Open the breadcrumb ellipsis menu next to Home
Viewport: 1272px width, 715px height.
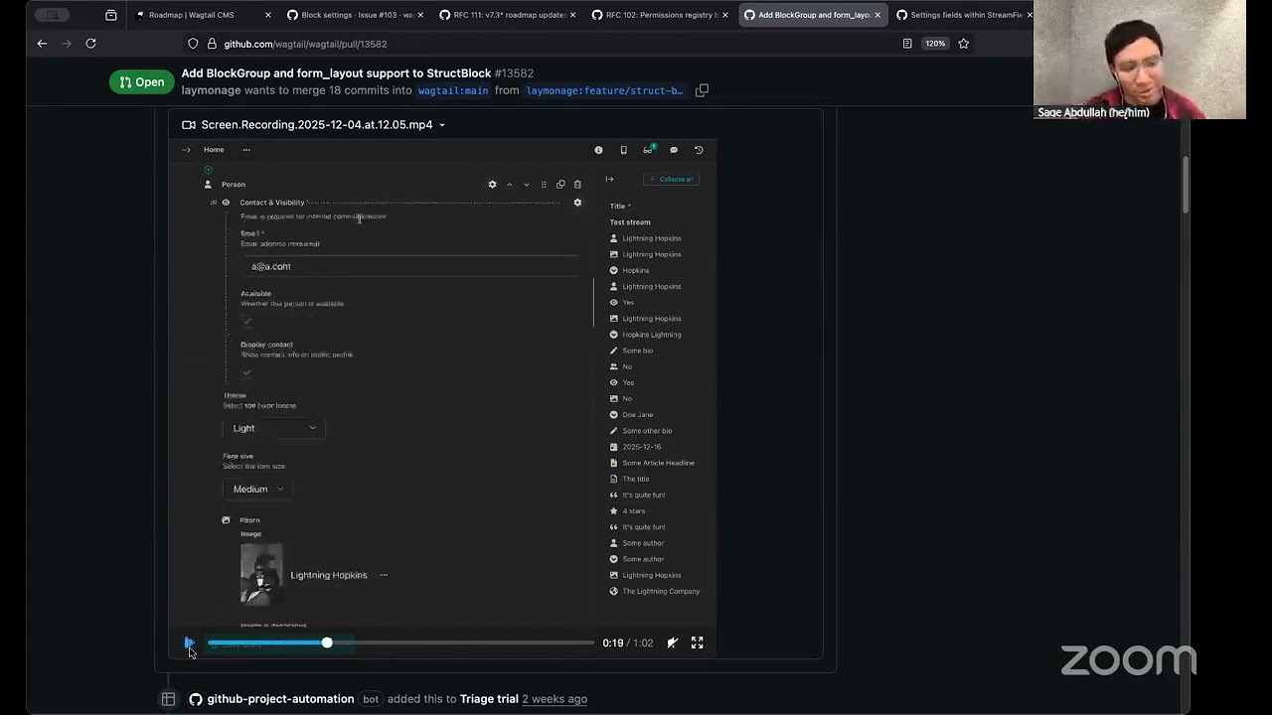click(x=246, y=150)
